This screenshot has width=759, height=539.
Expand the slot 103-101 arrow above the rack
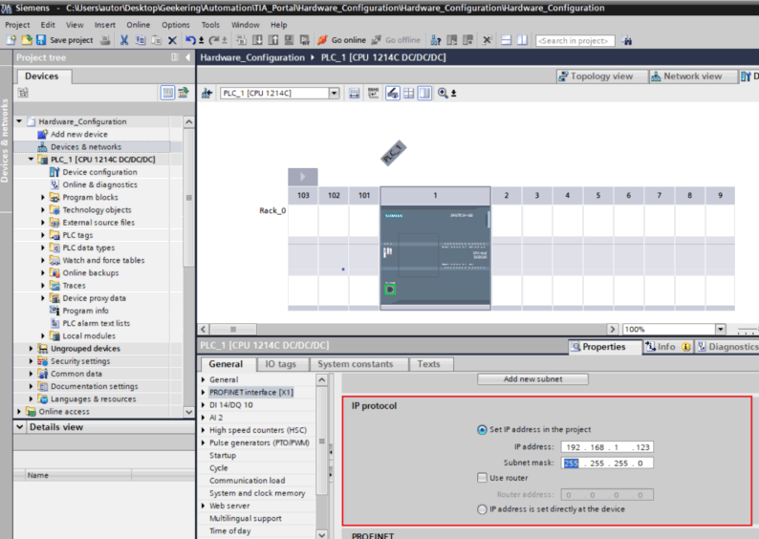302,177
